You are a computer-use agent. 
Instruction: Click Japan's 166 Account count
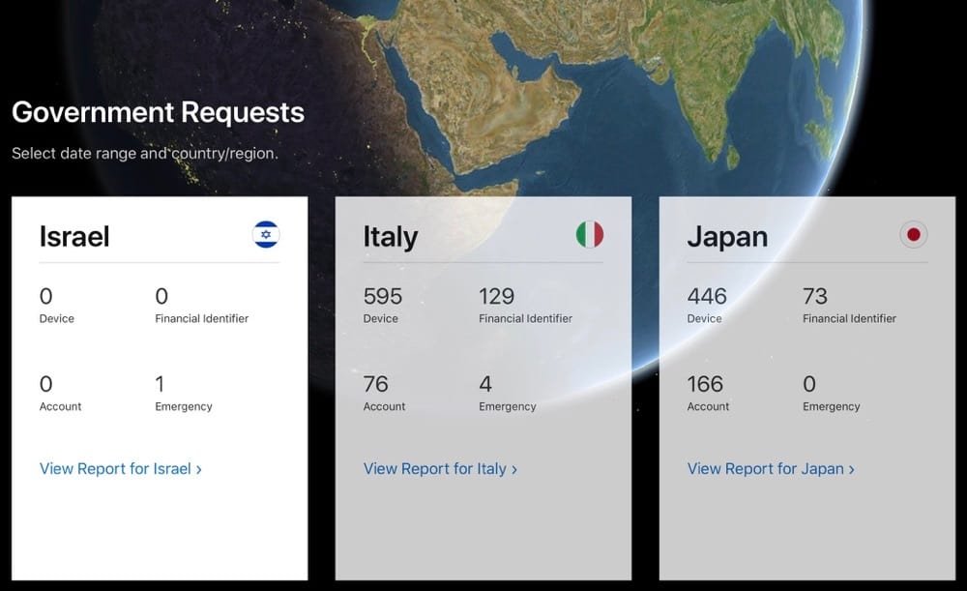coord(705,384)
